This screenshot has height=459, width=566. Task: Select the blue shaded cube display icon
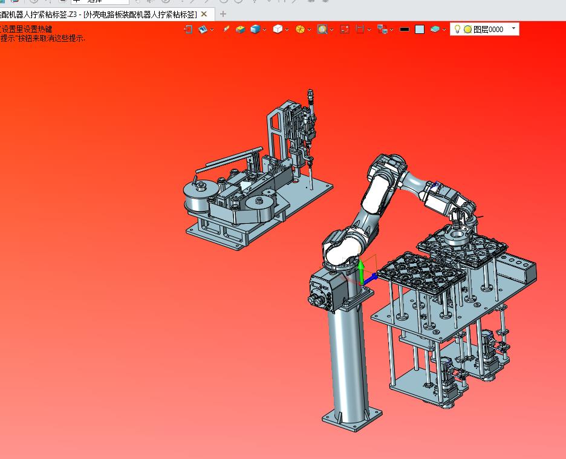[255, 29]
